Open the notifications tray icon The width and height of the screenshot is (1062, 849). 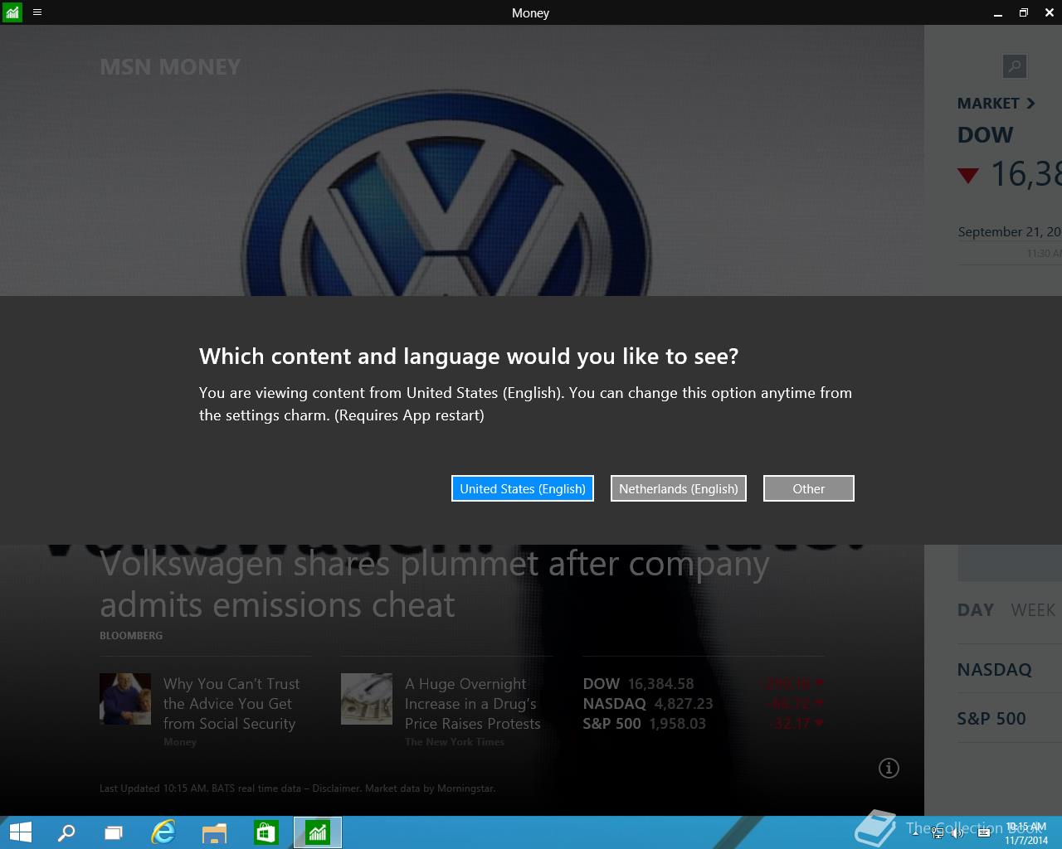(x=984, y=833)
